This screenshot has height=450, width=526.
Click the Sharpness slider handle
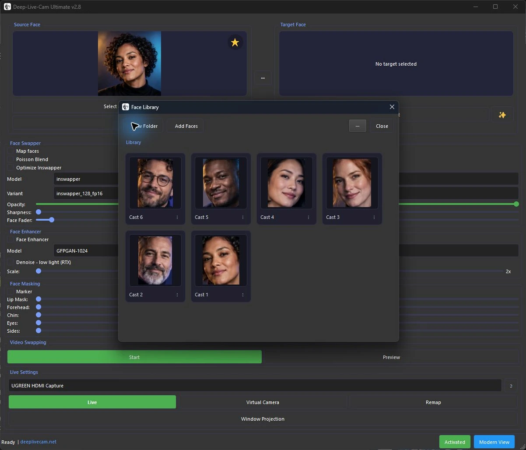[39, 212]
